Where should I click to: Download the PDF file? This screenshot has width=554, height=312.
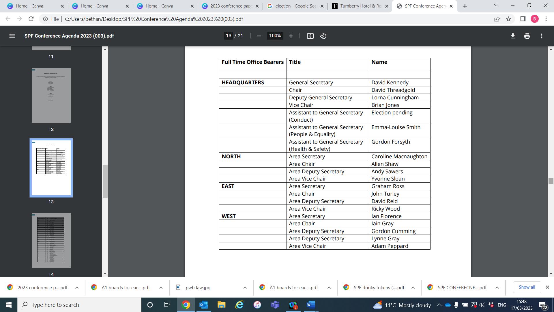(513, 36)
